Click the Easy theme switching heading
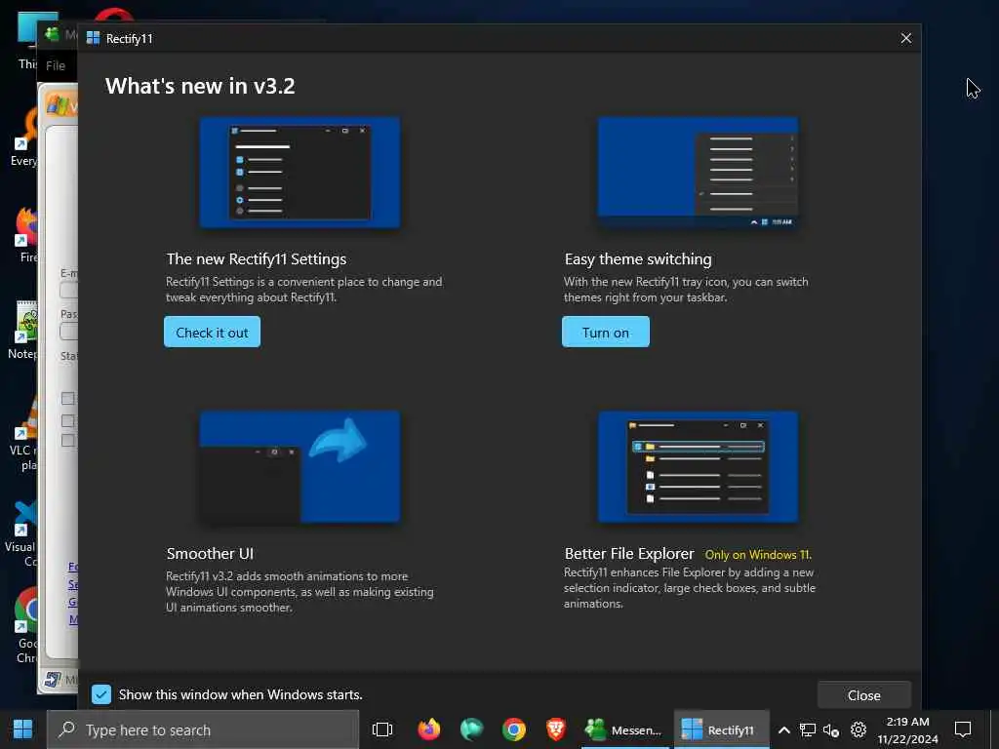 pyautogui.click(x=638, y=259)
